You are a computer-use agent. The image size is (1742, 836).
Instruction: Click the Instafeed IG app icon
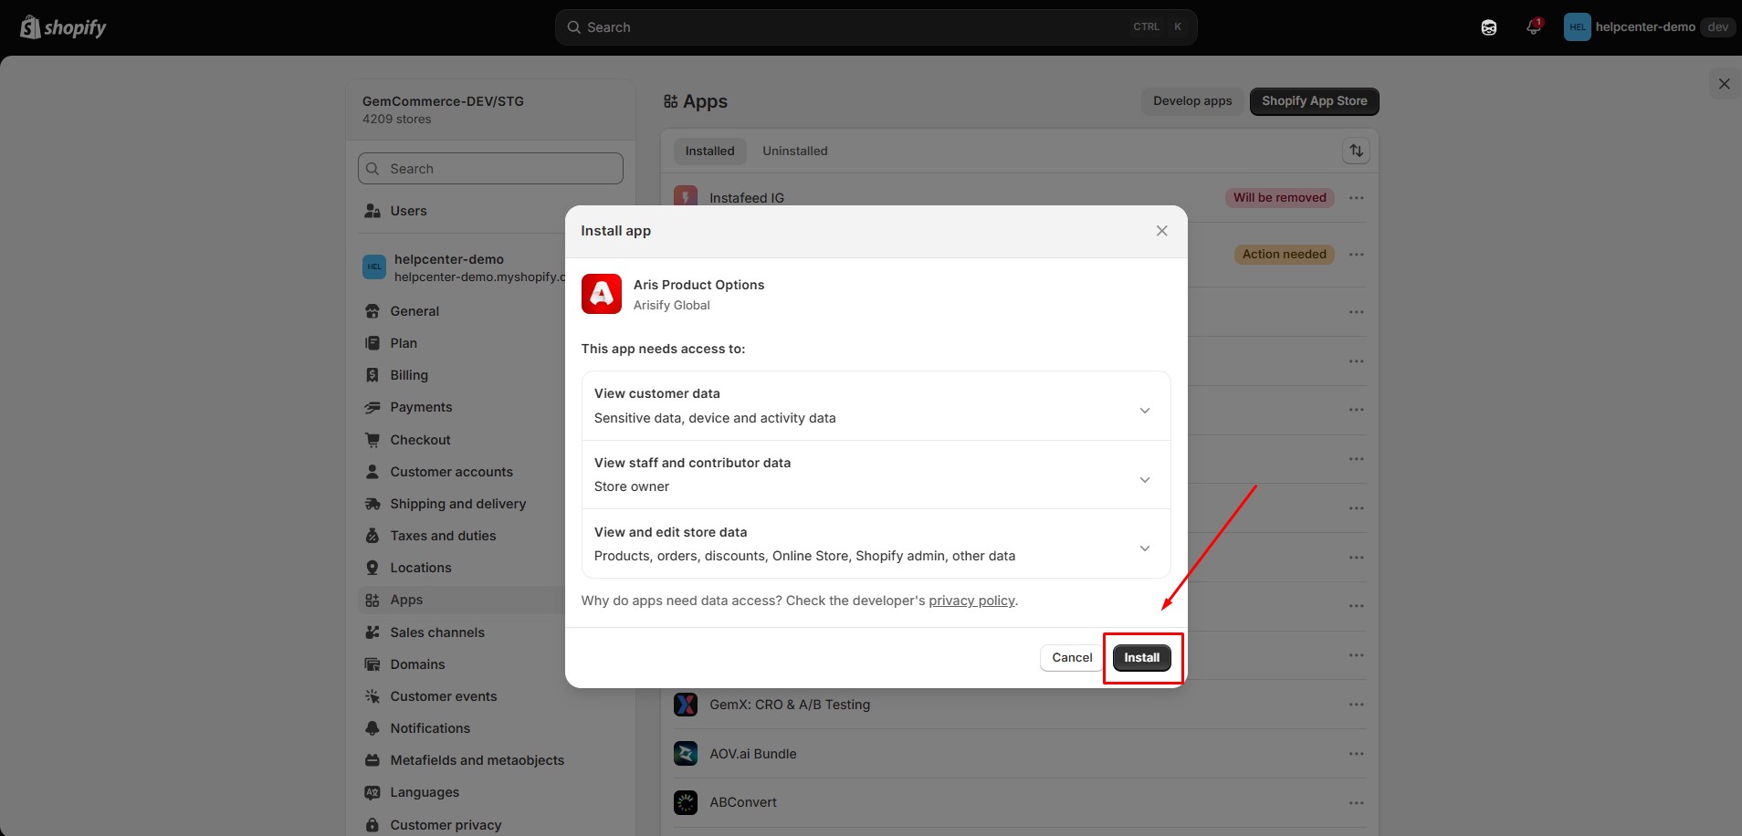686,196
